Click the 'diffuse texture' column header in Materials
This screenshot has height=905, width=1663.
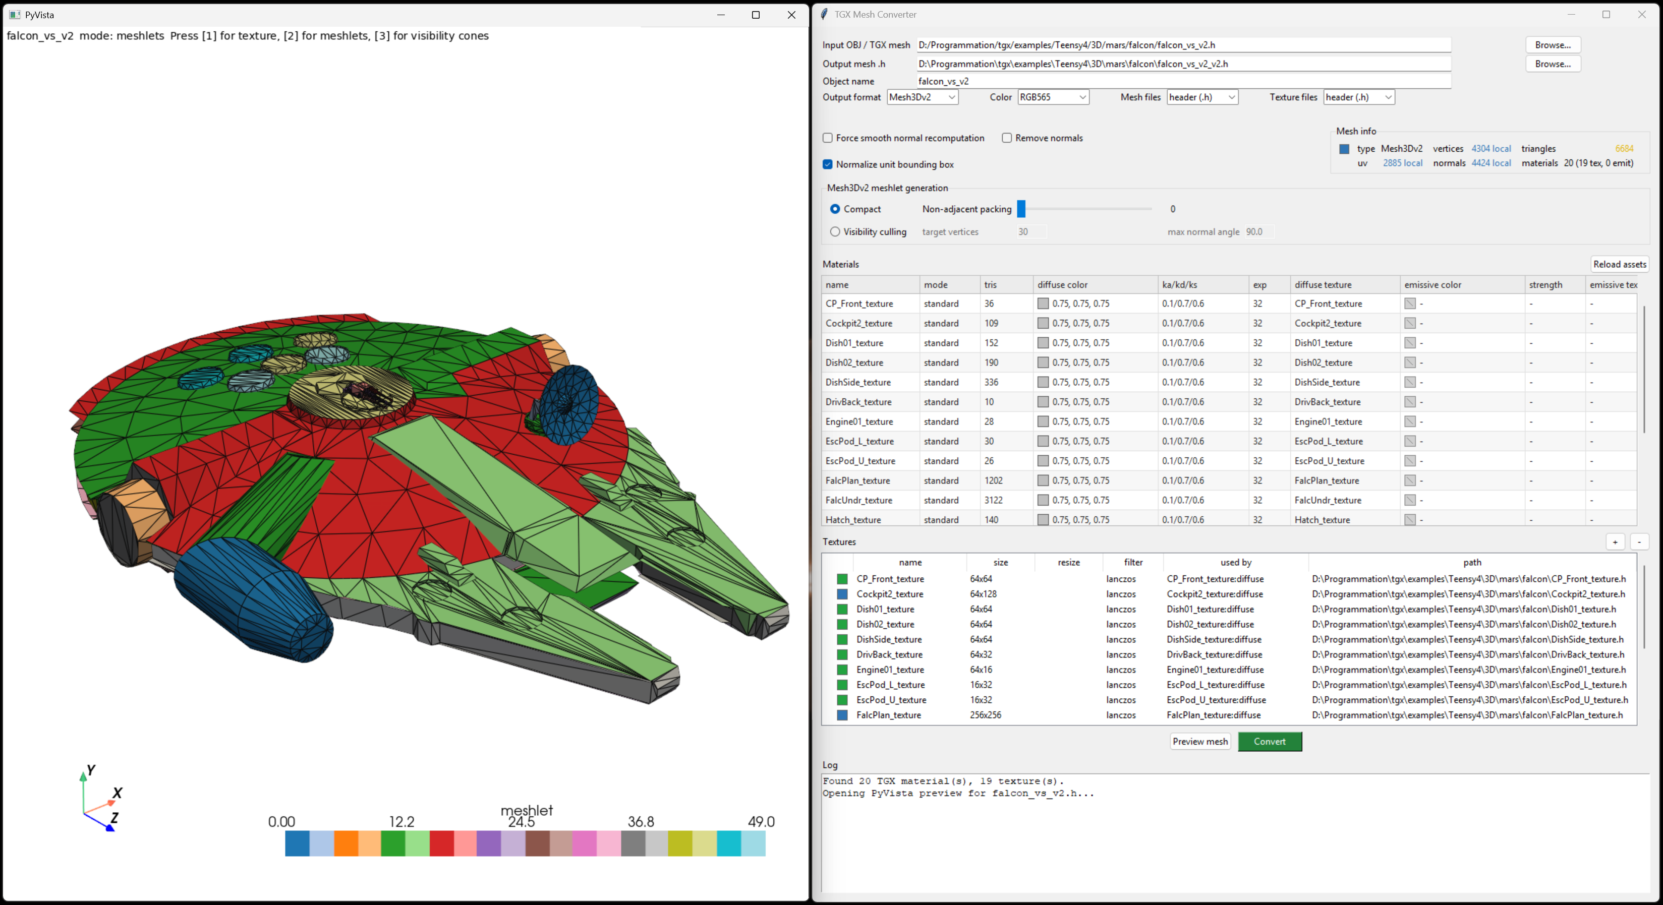pos(1345,285)
